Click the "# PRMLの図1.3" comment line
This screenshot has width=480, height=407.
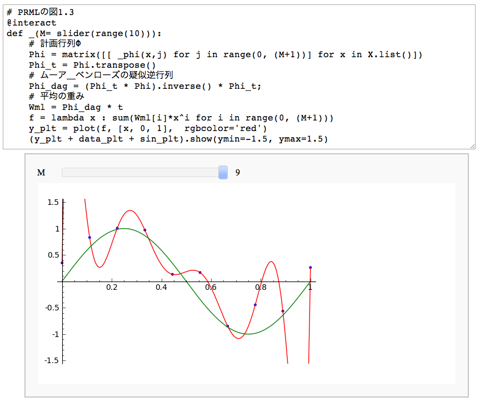pyautogui.click(x=41, y=12)
